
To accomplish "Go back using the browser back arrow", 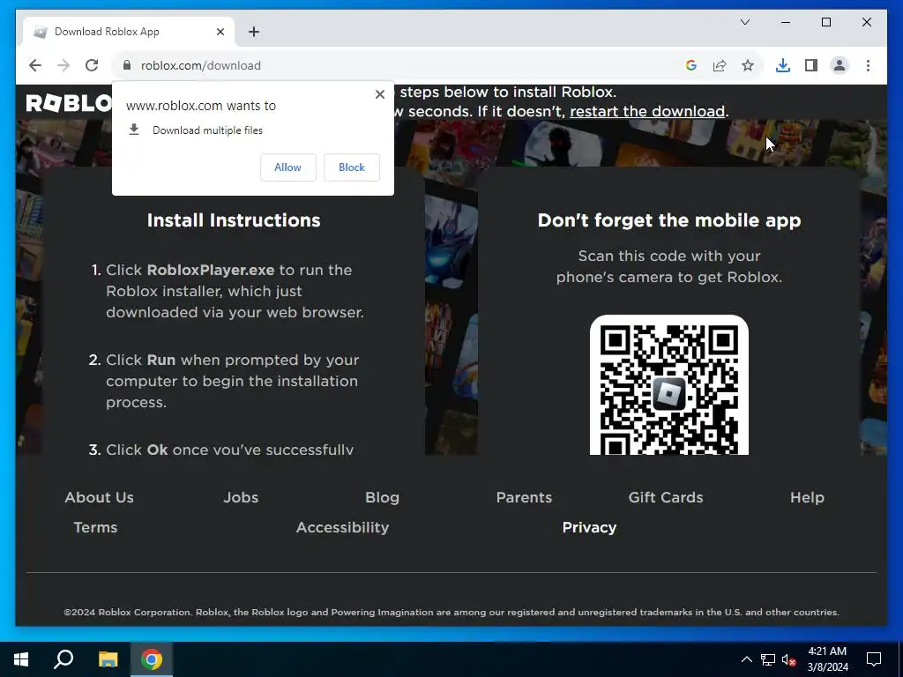I will pyautogui.click(x=35, y=65).
